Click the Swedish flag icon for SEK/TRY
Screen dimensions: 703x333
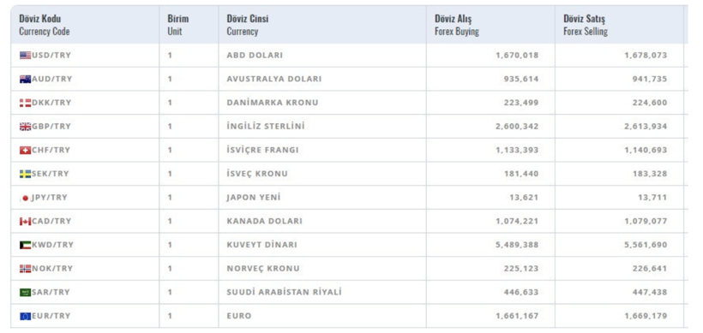pyautogui.click(x=25, y=174)
